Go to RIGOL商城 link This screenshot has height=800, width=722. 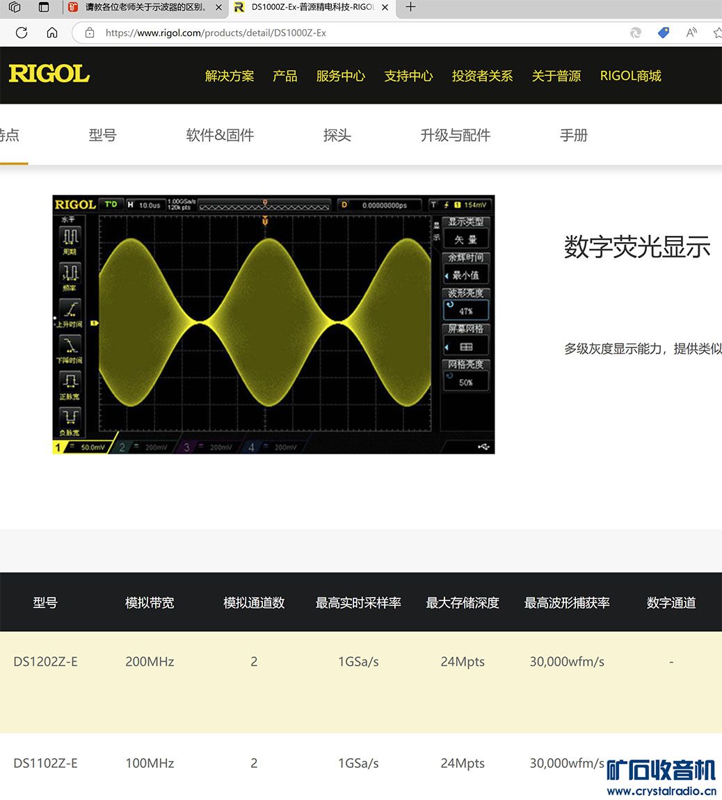(631, 76)
